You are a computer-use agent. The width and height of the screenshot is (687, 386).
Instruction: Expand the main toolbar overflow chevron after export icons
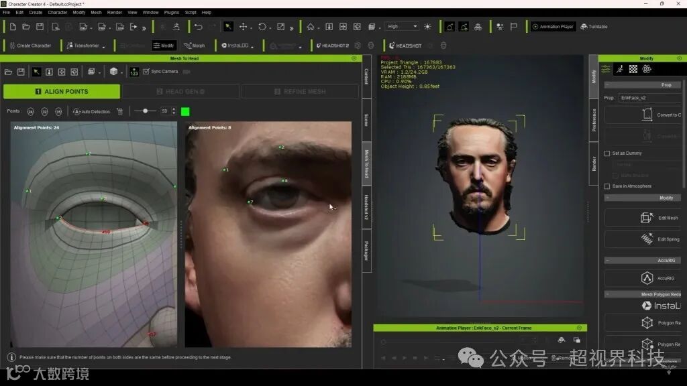click(x=144, y=27)
